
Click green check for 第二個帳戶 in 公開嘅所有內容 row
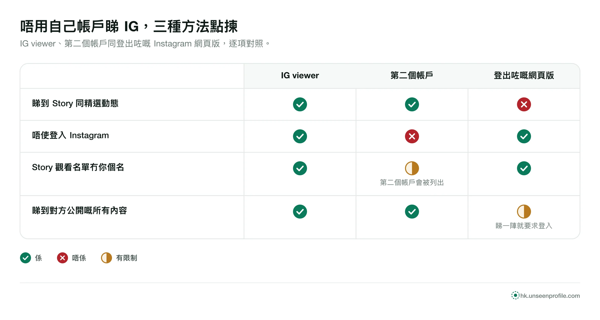[x=412, y=212]
